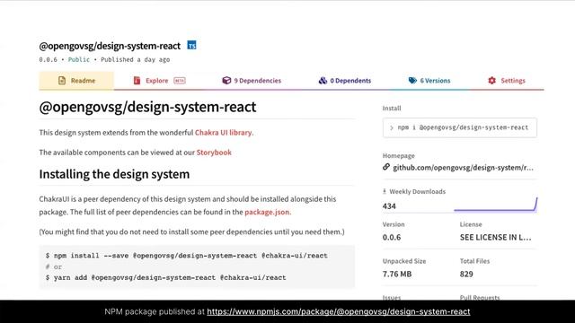Click the 0.0.6 text in header
The image size is (575, 323).
pyautogui.click(x=48, y=59)
